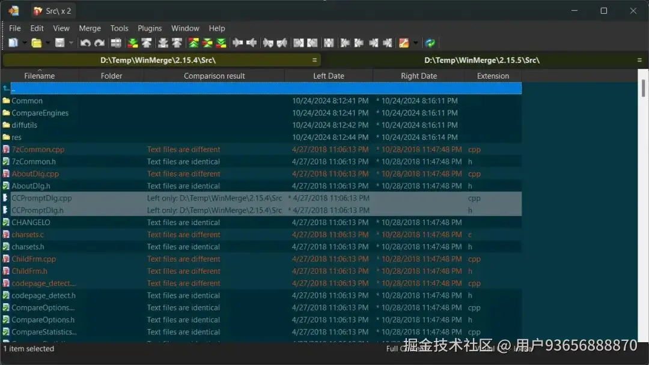
Task: Select the codepage_detect.h file row
Action: 261,295
